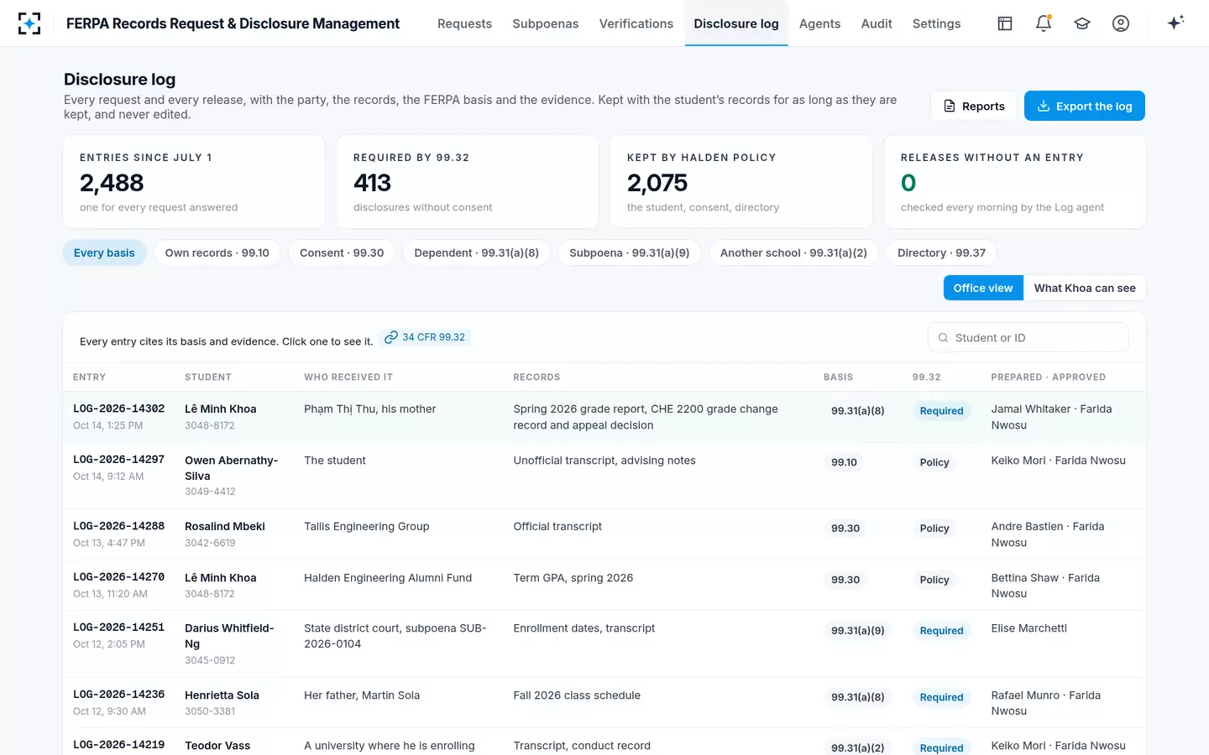This screenshot has height=755, width=1209.
Task: Filter by Every basis
Action: coord(104,253)
